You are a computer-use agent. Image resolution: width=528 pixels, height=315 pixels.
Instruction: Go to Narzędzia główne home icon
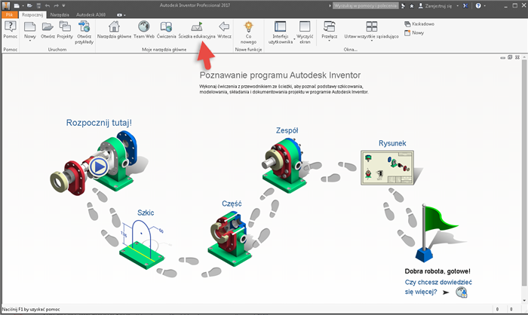coord(114,26)
